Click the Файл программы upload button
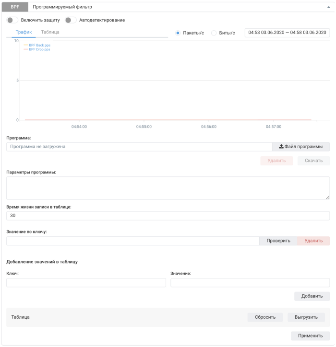Screen dimensions: 336x347 point(301,147)
